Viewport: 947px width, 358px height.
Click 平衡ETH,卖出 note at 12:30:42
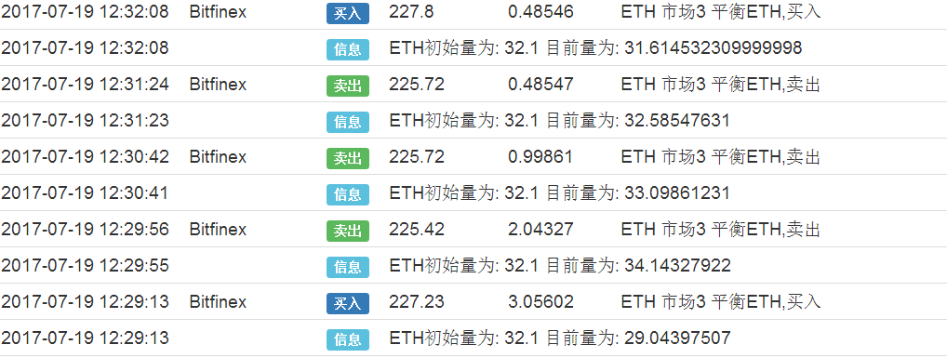coord(721,157)
